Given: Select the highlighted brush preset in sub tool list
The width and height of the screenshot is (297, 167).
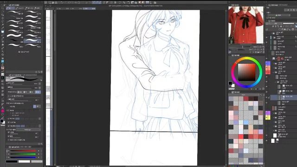Looking at the screenshot, I should click(32, 41).
